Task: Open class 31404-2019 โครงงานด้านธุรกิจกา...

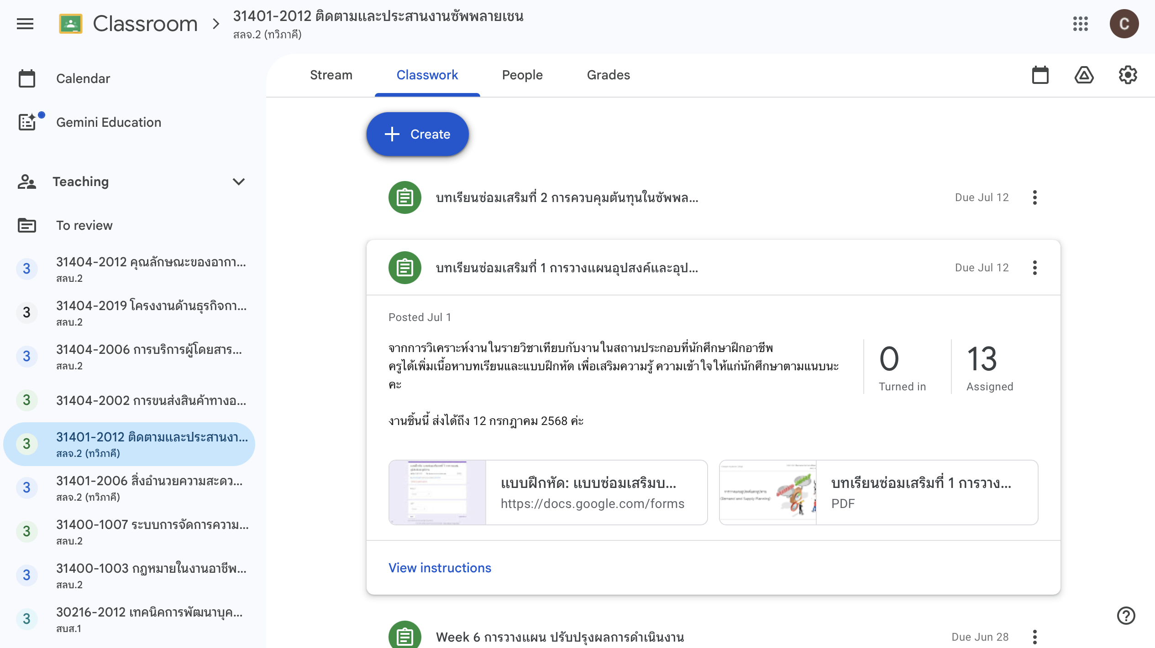Action: pos(129,312)
